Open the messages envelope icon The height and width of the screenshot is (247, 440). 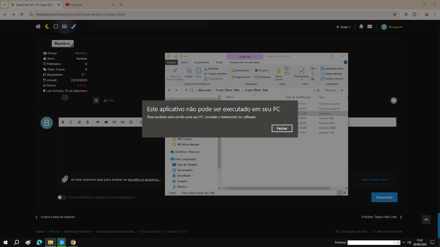coord(370,26)
